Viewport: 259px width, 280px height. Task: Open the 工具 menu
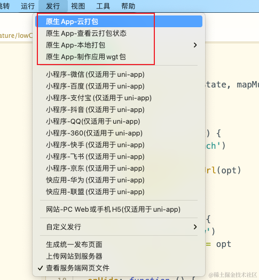click(103, 6)
